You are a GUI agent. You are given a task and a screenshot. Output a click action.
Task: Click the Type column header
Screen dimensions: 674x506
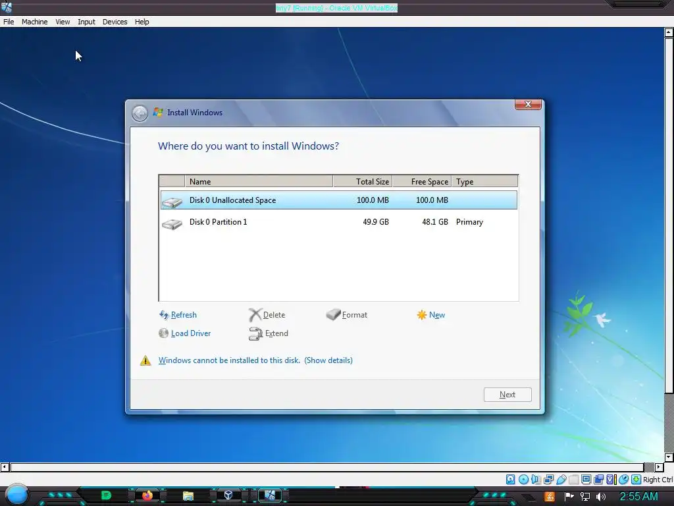[485, 182]
